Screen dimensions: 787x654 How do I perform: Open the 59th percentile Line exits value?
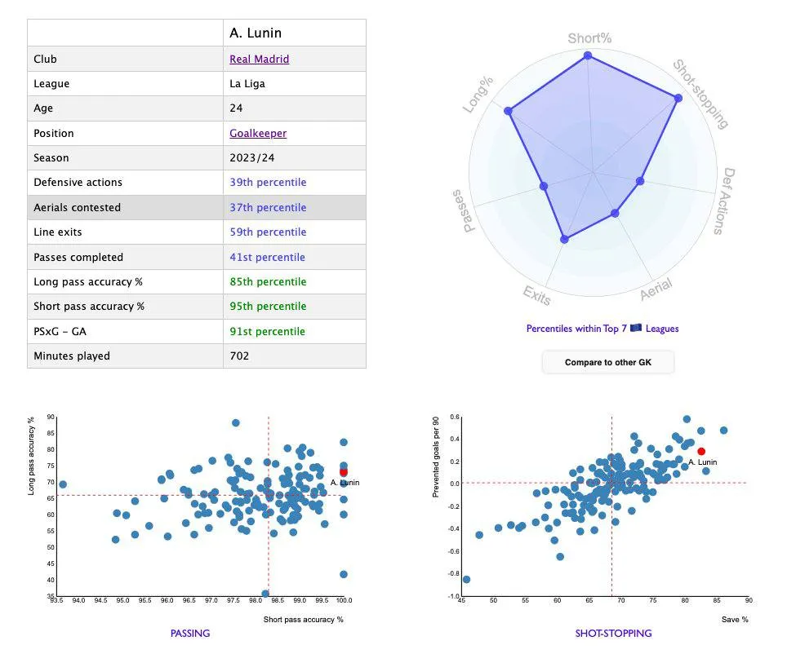pyautogui.click(x=268, y=232)
